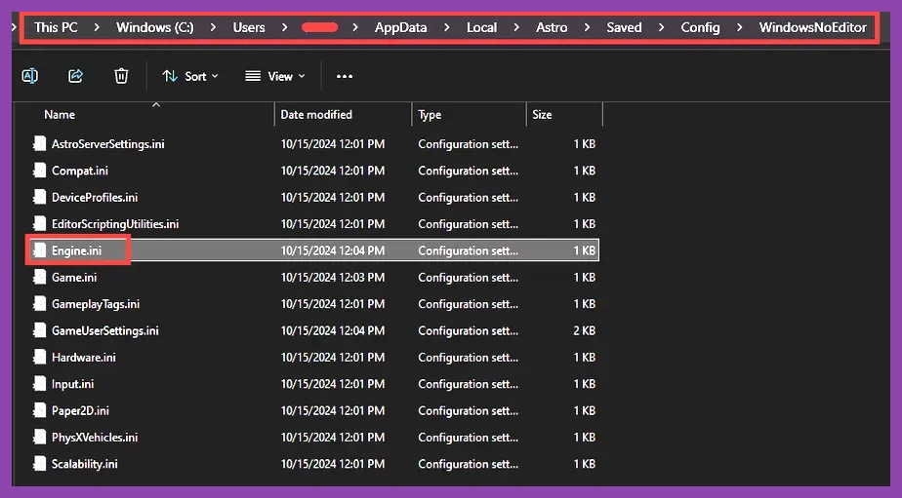Screen dimensions: 902x498
Task: Go to Windows (C:) in address bar
Action: (155, 27)
